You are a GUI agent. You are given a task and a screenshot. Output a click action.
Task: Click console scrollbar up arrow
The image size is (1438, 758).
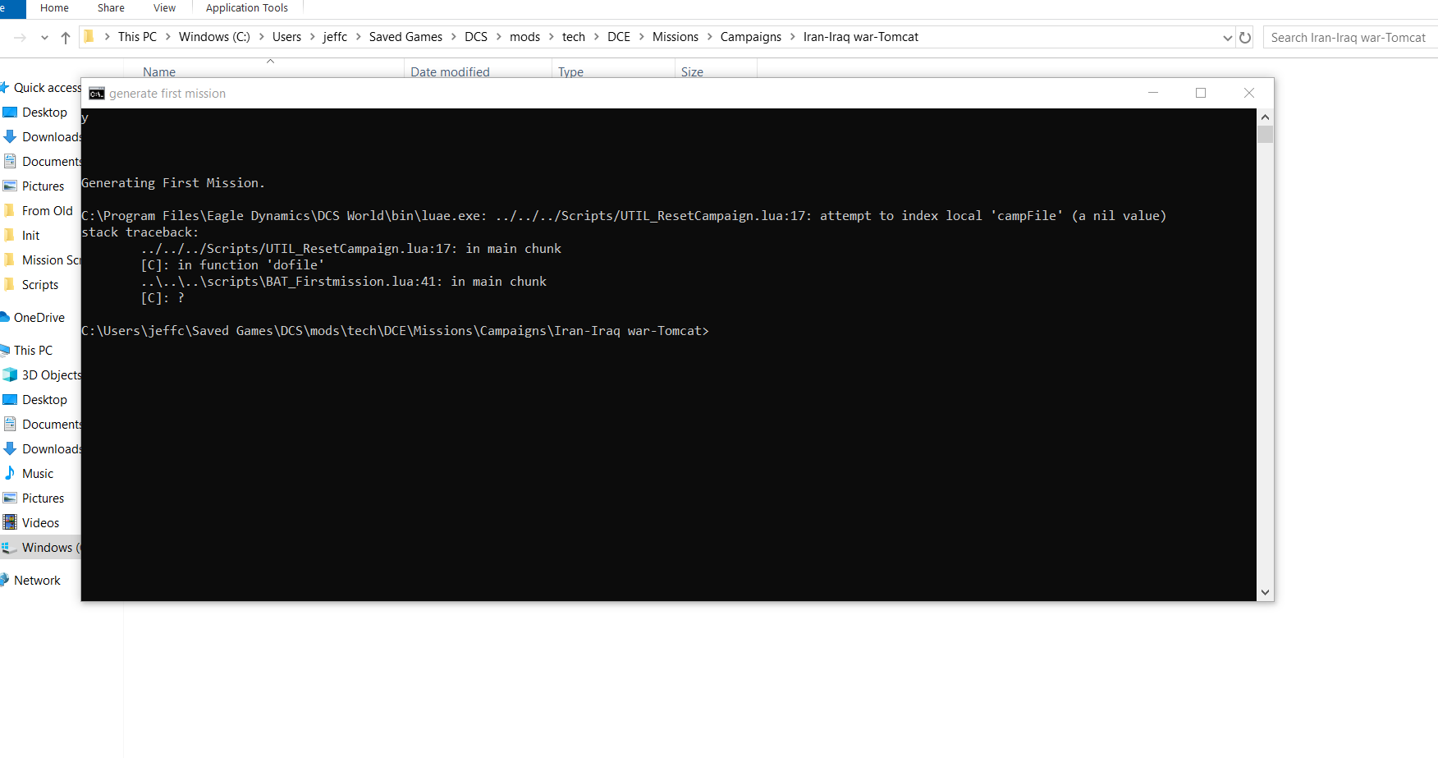coord(1265,117)
